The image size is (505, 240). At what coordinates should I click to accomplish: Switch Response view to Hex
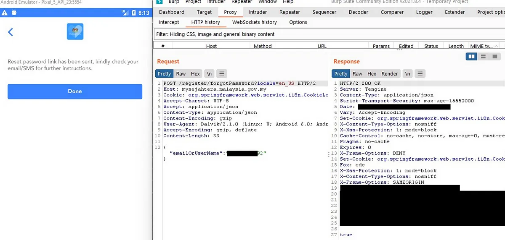click(x=372, y=74)
